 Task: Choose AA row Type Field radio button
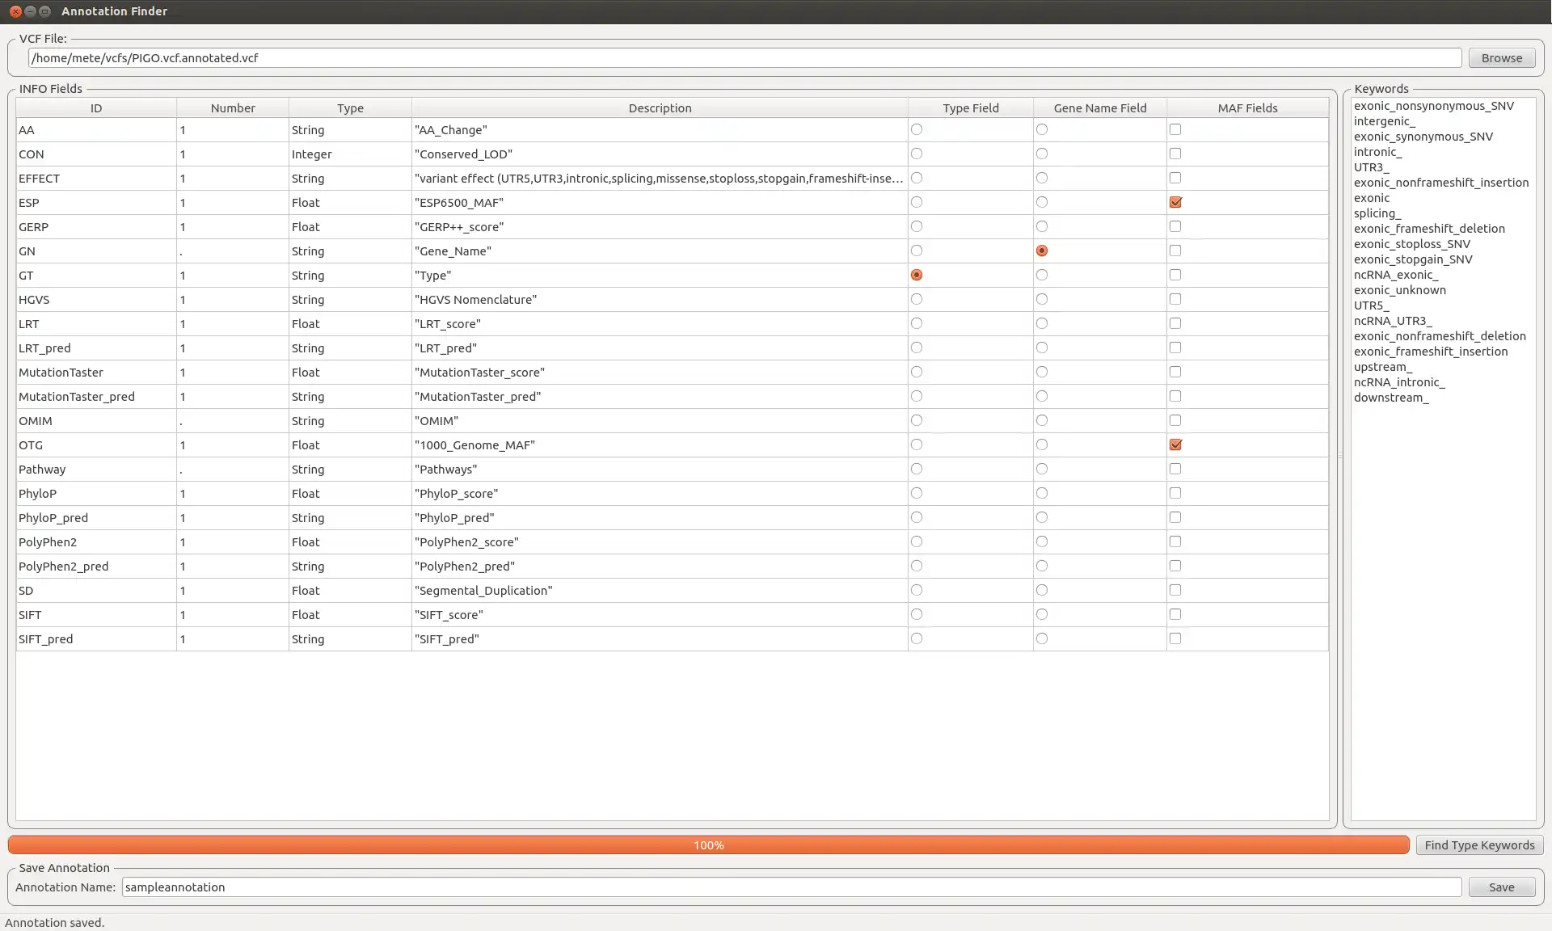[916, 129]
